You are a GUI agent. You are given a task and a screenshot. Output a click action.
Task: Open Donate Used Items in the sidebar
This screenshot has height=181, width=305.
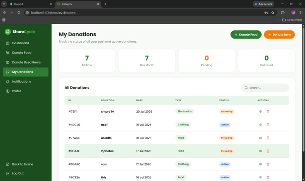pos(26,62)
